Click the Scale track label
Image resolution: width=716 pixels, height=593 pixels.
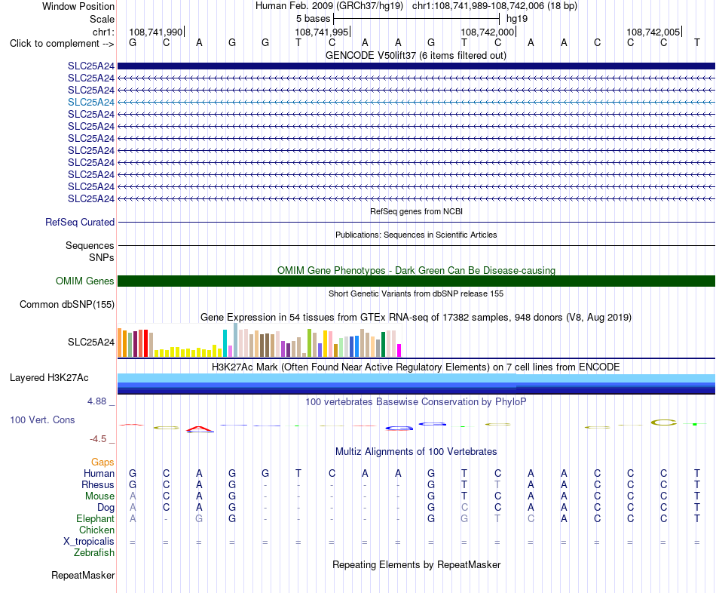pyautogui.click(x=102, y=19)
